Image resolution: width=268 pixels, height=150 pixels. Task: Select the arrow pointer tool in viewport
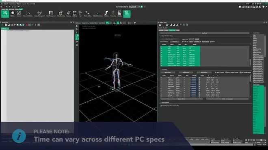tap(77, 26)
